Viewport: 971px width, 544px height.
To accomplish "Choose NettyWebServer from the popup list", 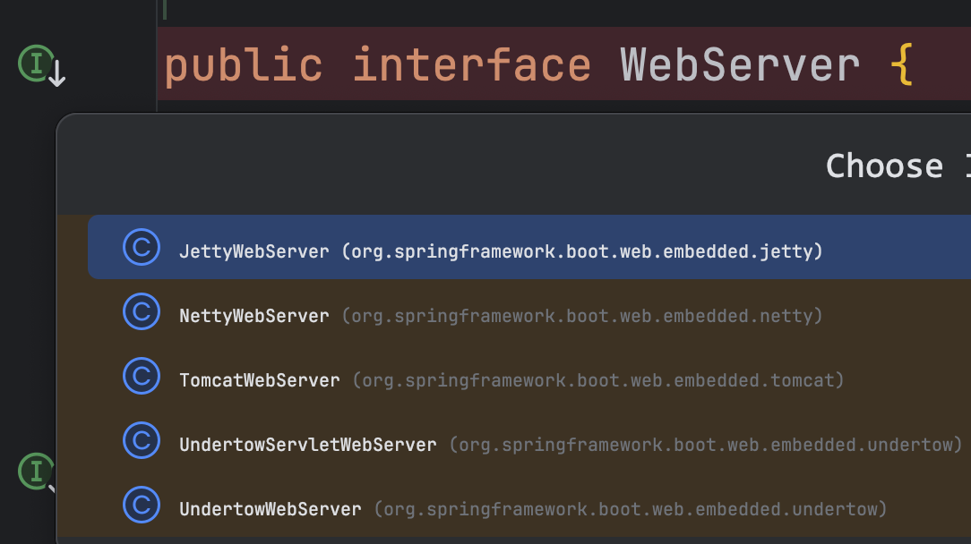I will 254,316.
